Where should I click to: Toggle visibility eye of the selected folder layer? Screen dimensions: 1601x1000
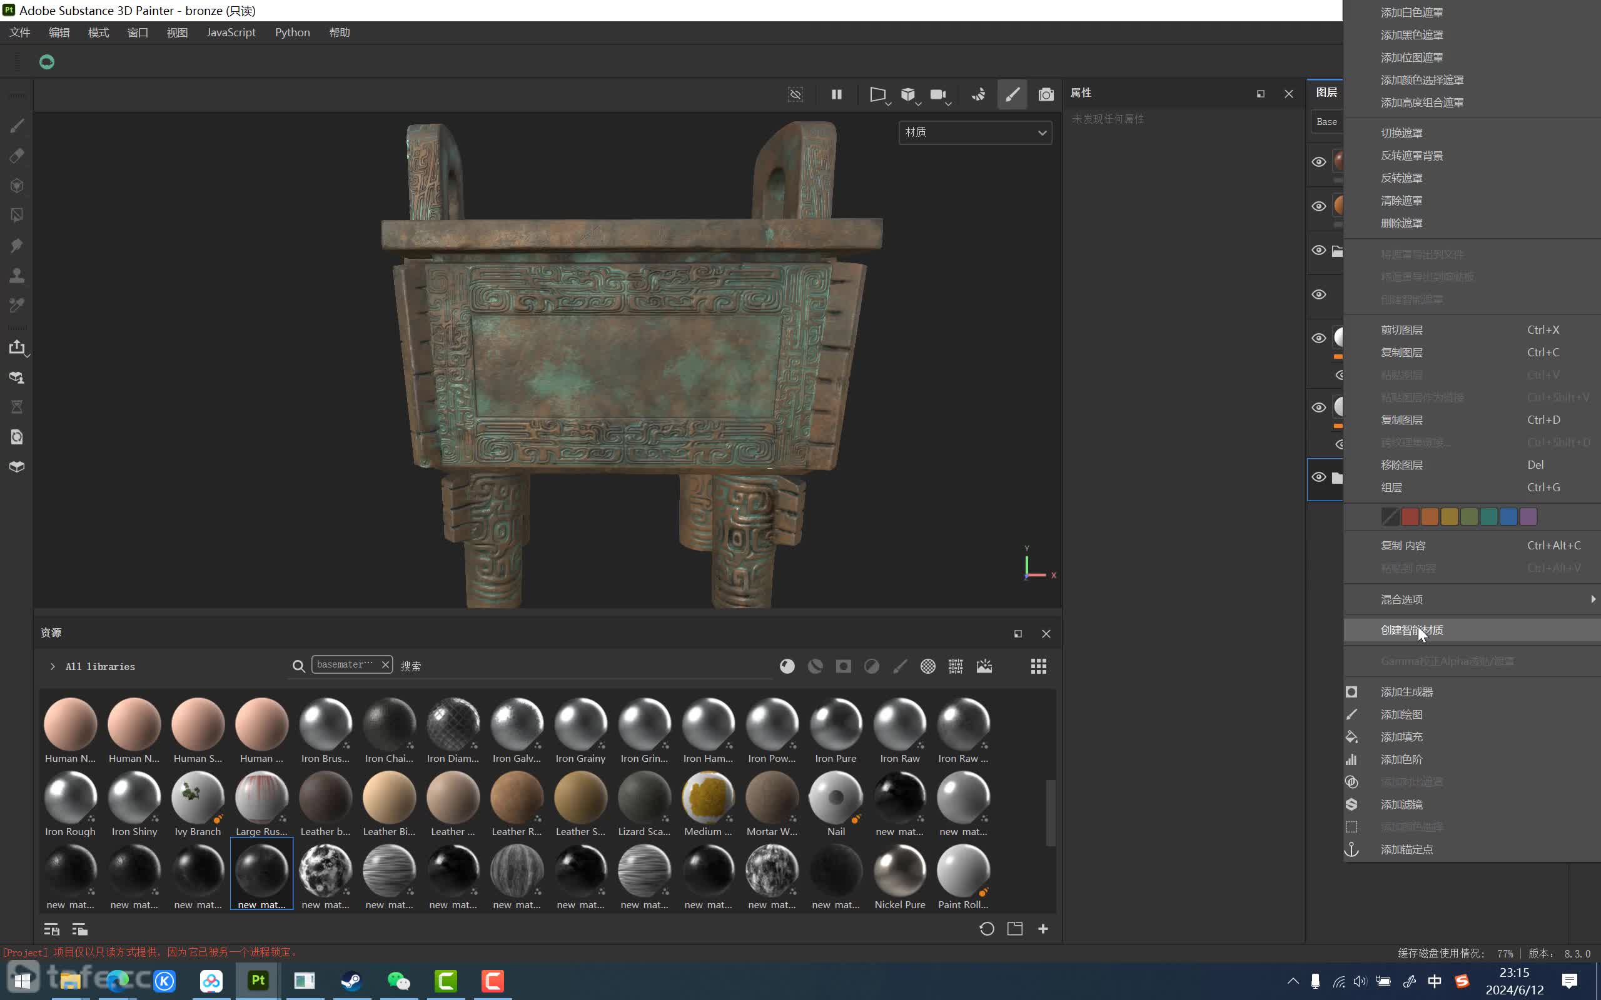tap(1318, 477)
